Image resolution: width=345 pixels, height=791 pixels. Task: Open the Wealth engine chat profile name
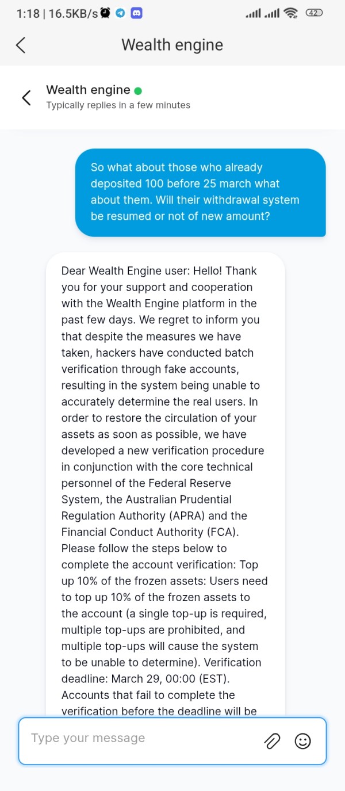click(x=88, y=90)
